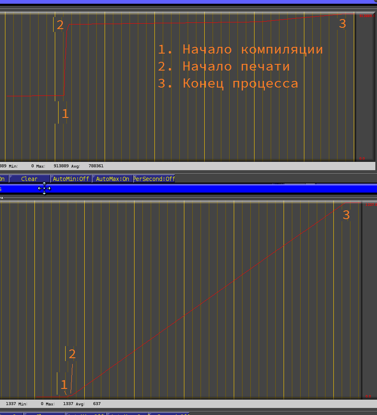
Task: Click the red maximum label at upper graph's top-right
Action: pyautogui.click(x=366, y=16)
